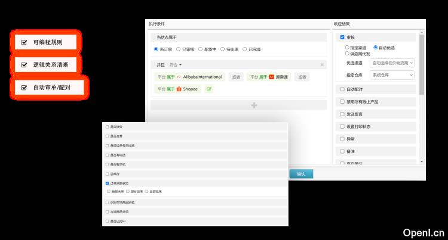The height and width of the screenshot is (240, 448).
Task: Enable the 自动配对 checkbox
Action: click(342, 89)
